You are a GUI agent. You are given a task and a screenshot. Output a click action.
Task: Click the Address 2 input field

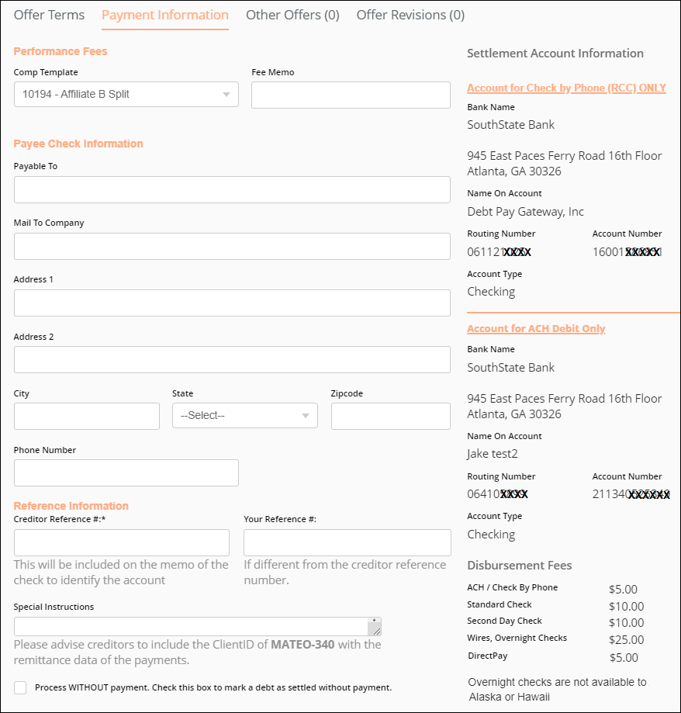233,360
